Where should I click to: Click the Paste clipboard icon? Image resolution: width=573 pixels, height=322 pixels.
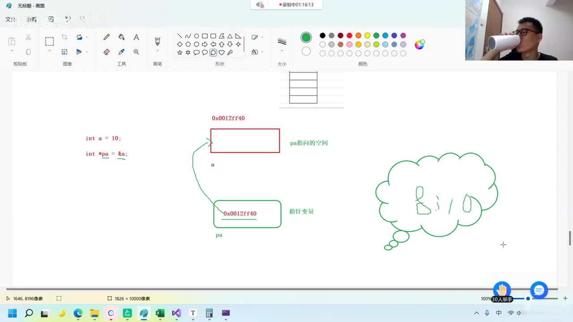pyautogui.click(x=12, y=41)
